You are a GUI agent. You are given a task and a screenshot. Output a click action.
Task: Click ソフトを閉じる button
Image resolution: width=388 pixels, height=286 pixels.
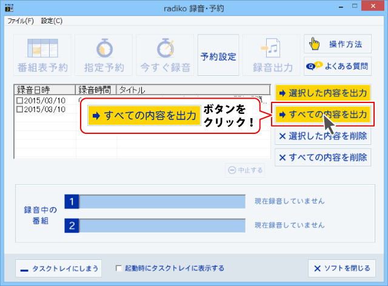342,268
